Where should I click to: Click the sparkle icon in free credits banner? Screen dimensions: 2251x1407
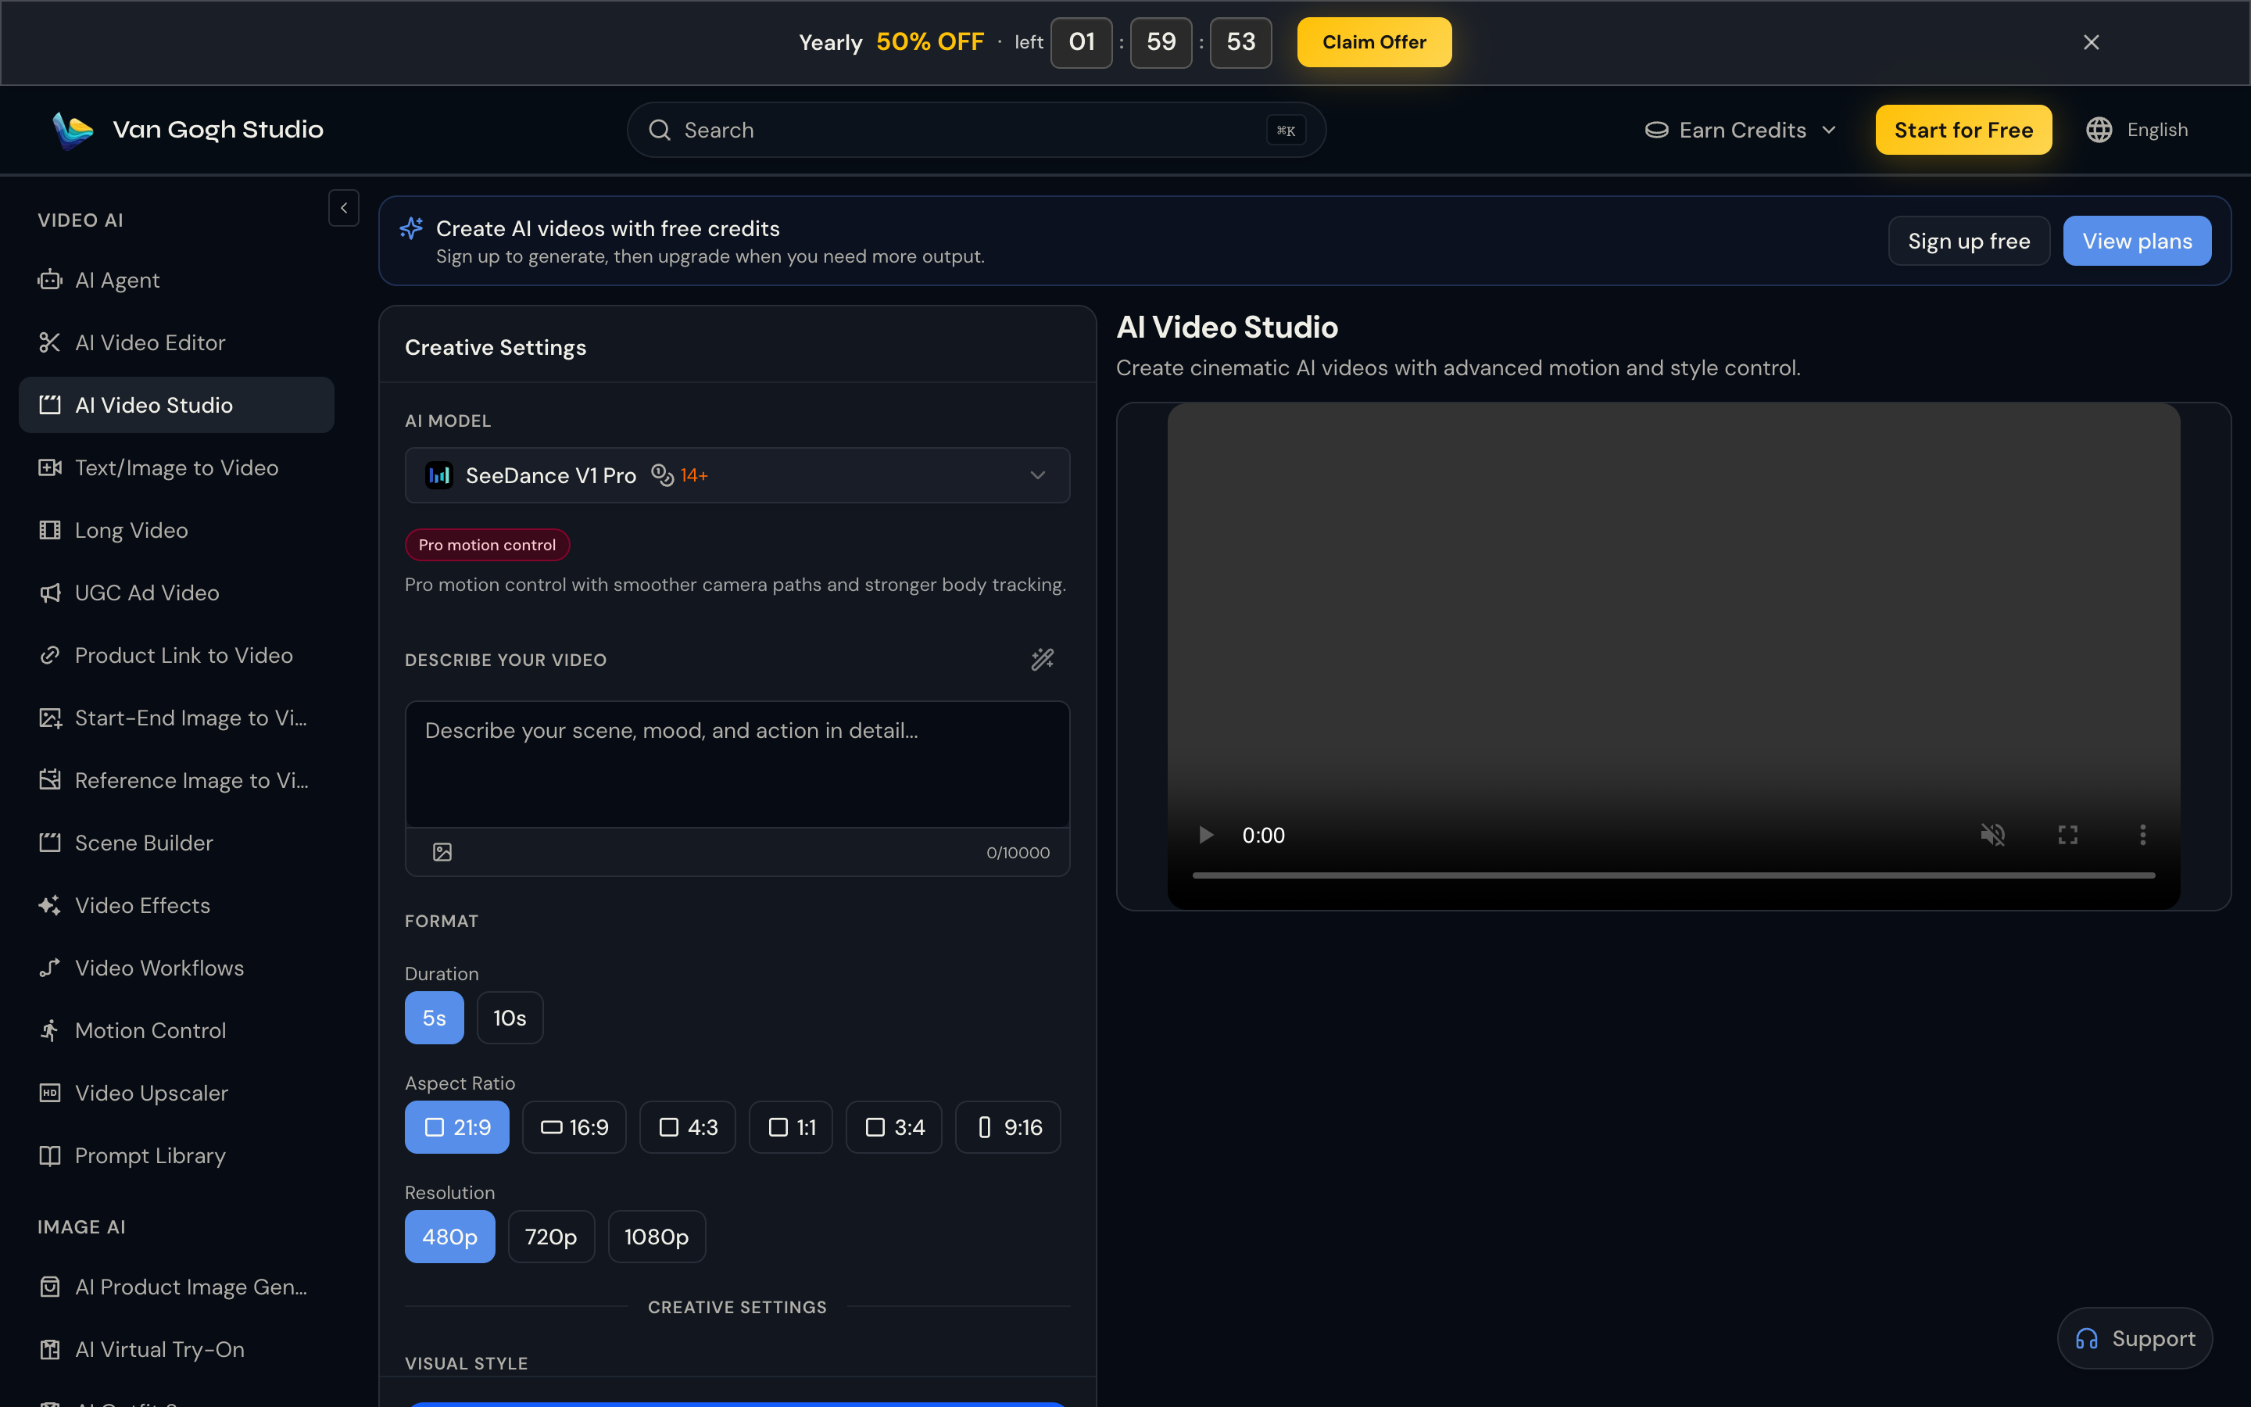click(x=411, y=228)
